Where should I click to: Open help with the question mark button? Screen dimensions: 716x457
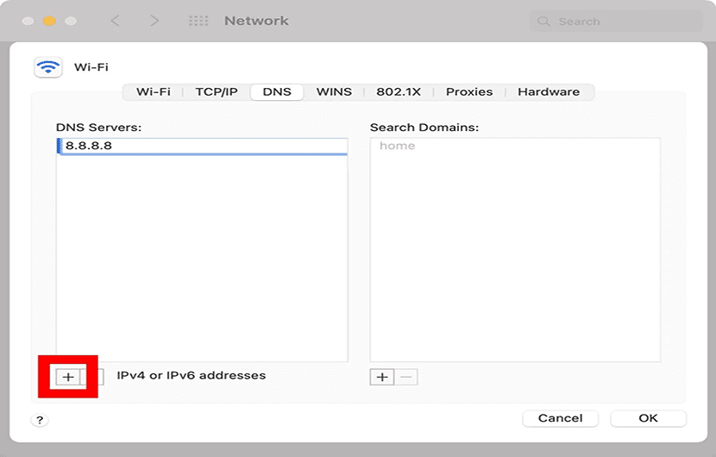(x=40, y=420)
